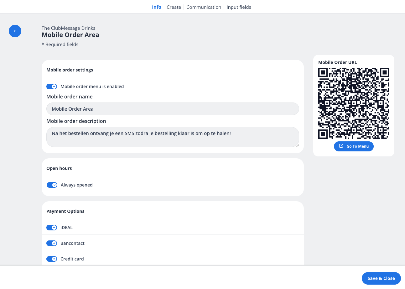Click the "Always opened" label text
Image resolution: width=405 pixels, height=289 pixels.
77,185
